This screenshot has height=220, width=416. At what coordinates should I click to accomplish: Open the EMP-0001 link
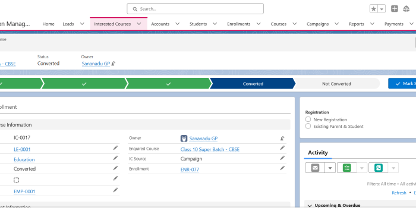tap(24, 191)
